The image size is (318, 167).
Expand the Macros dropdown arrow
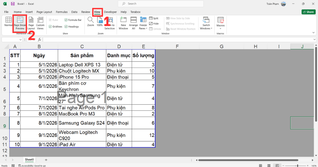(220, 29)
